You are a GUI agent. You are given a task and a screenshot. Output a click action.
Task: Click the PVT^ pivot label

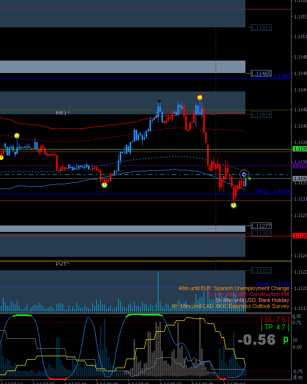[x=63, y=264]
